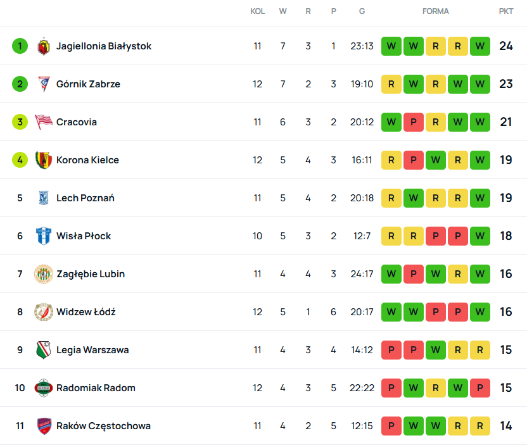Click the Wisła Płock club crest
The height and width of the screenshot is (445, 527).
point(43,236)
